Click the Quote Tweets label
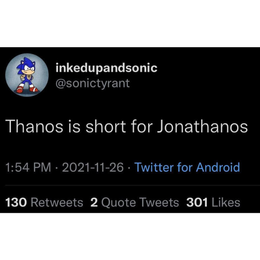The height and width of the screenshot is (260, 260). (140, 202)
